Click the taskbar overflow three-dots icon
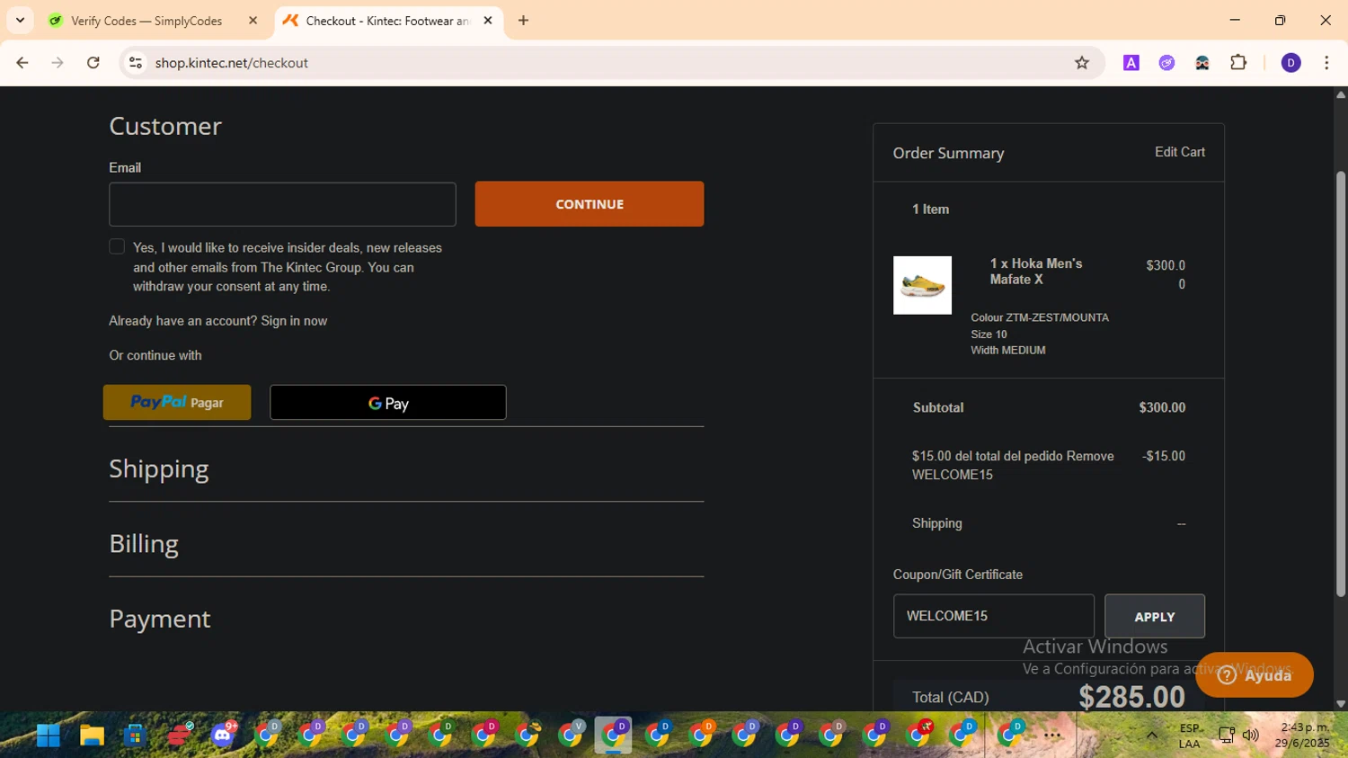 1052,736
